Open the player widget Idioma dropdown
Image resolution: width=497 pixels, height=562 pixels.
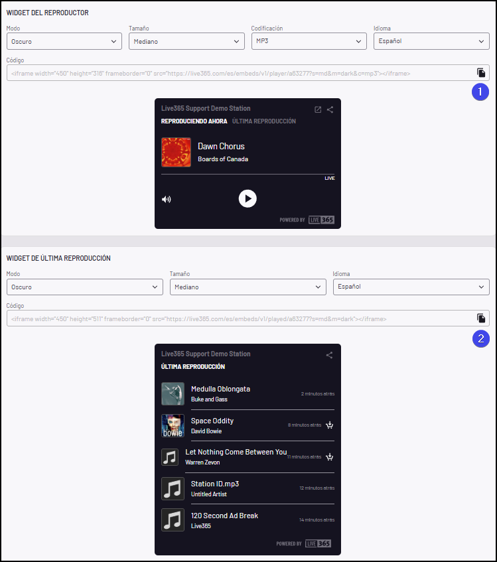pos(431,41)
